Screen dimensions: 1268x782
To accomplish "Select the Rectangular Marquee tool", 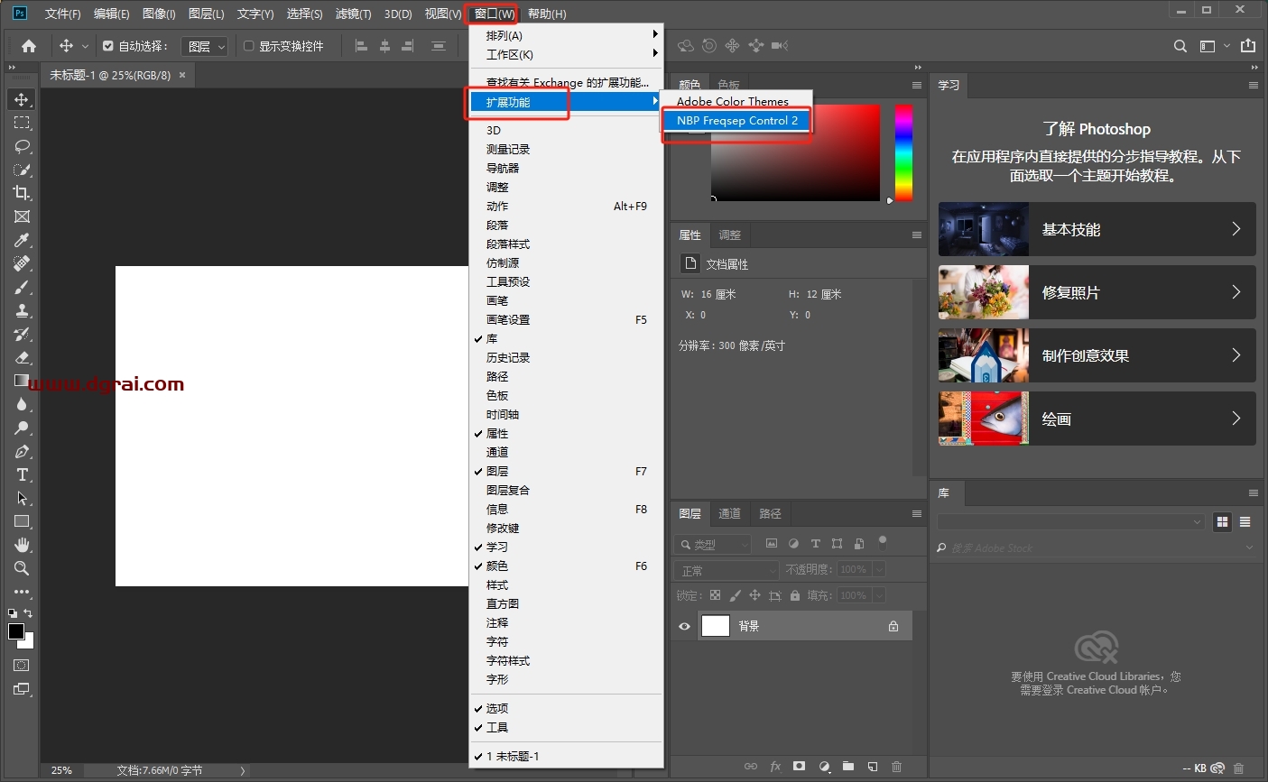I will tap(22, 123).
